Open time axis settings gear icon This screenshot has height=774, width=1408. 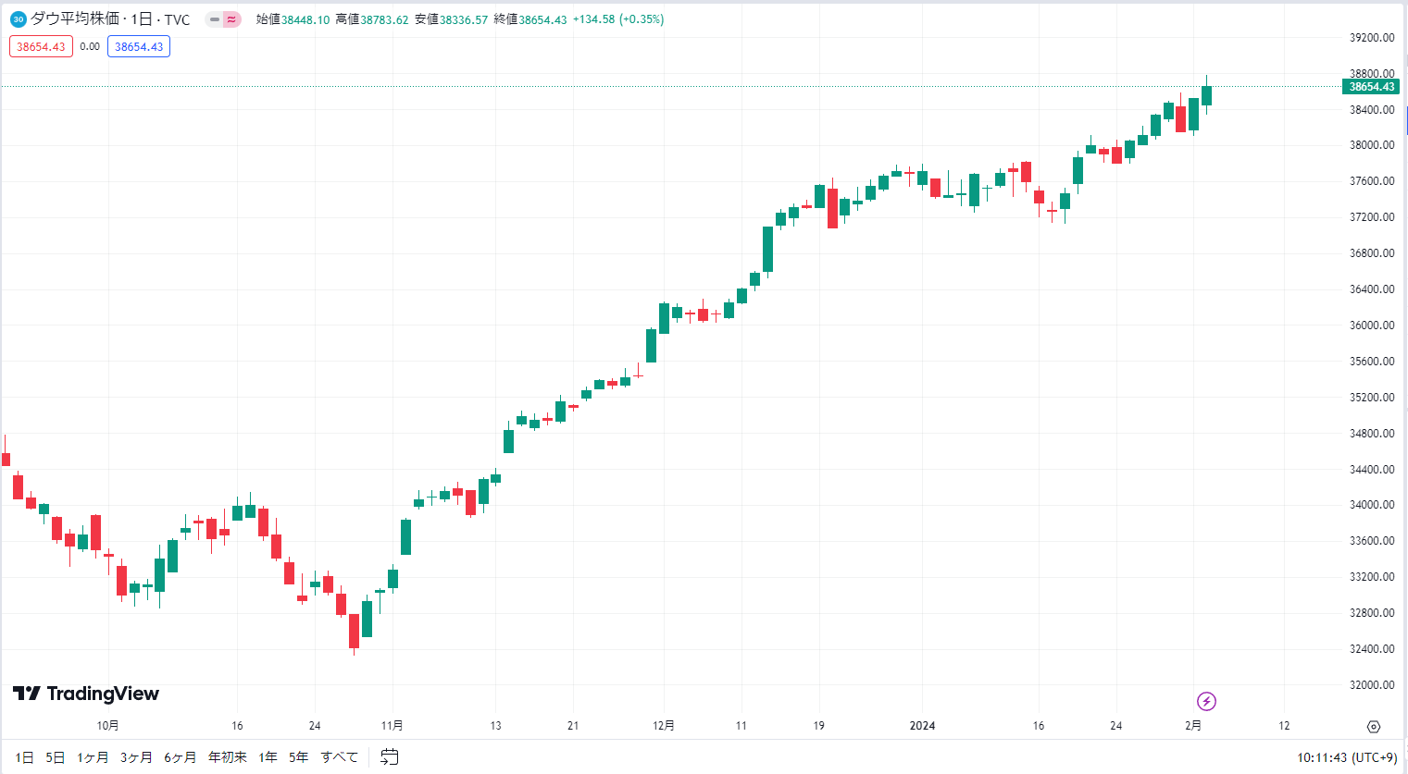pos(1374,727)
